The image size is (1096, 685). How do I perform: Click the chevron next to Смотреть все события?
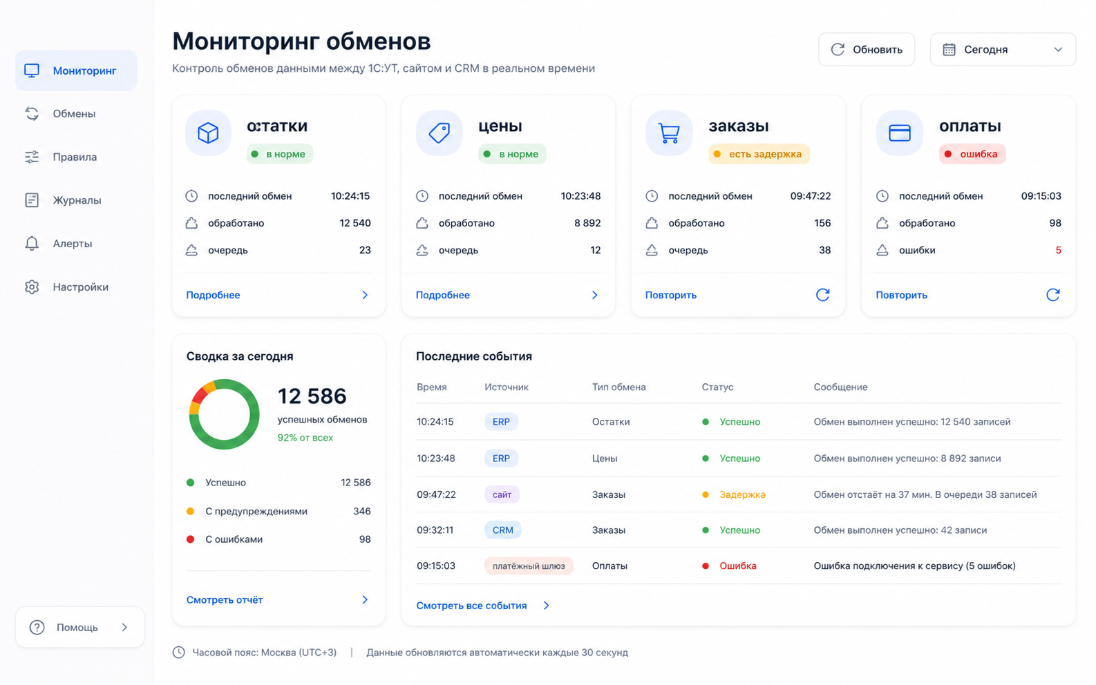coord(546,606)
